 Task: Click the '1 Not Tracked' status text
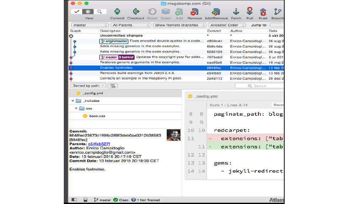[148, 200]
